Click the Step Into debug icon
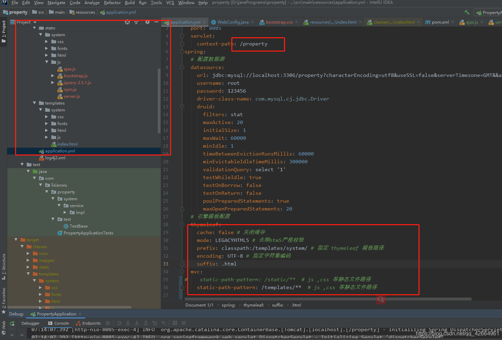 pyautogui.click(x=128, y=323)
